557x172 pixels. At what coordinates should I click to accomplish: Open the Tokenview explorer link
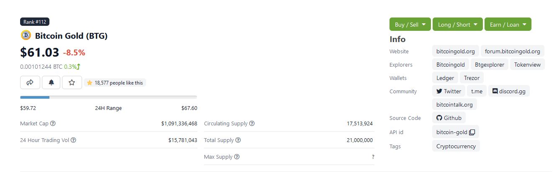527,65
